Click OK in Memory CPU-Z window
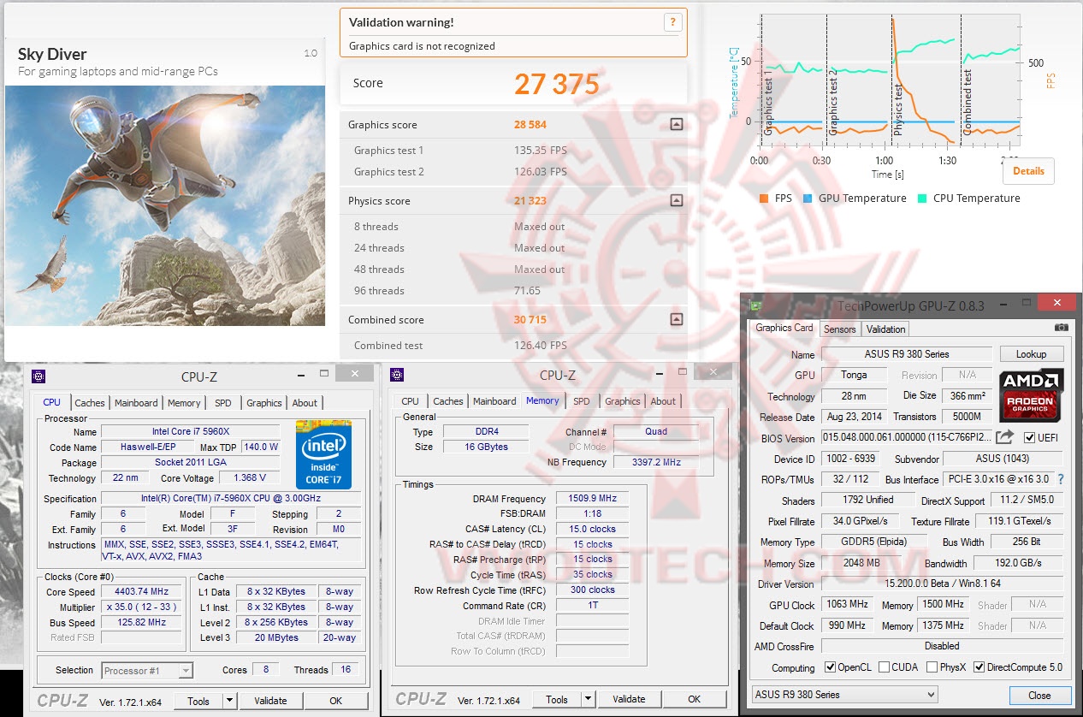This screenshot has width=1083, height=717. click(695, 699)
